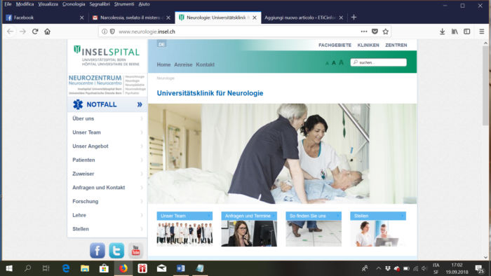This screenshot has height=276, width=491.
Task: Expand the Stellen sidebar chevron
Action: [x=142, y=229]
